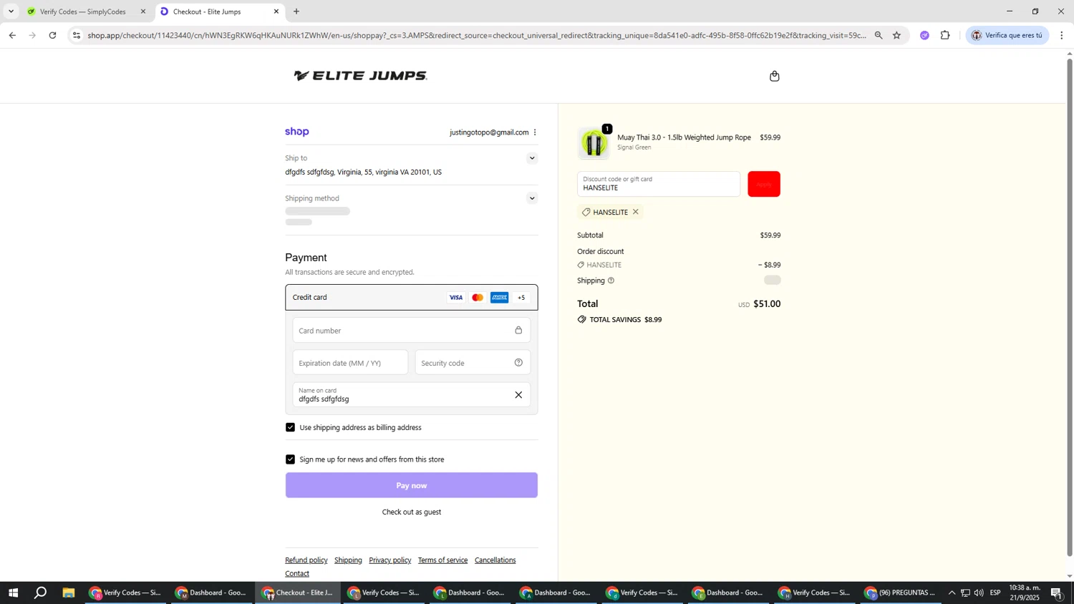Show security code help question icon
1074x604 pixels.
point(518,362)
